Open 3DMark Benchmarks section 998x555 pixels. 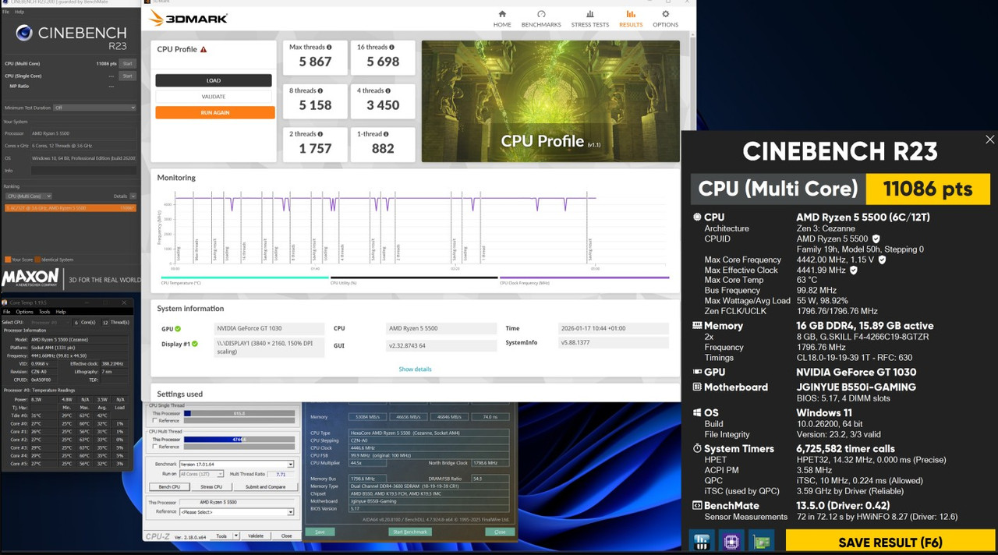(541, 19)
